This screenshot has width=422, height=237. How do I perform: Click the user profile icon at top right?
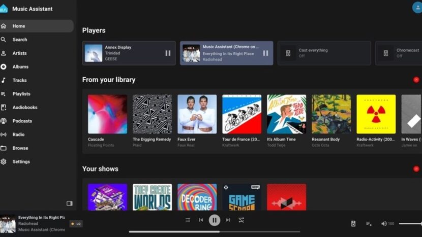click(x=417, y=7)
